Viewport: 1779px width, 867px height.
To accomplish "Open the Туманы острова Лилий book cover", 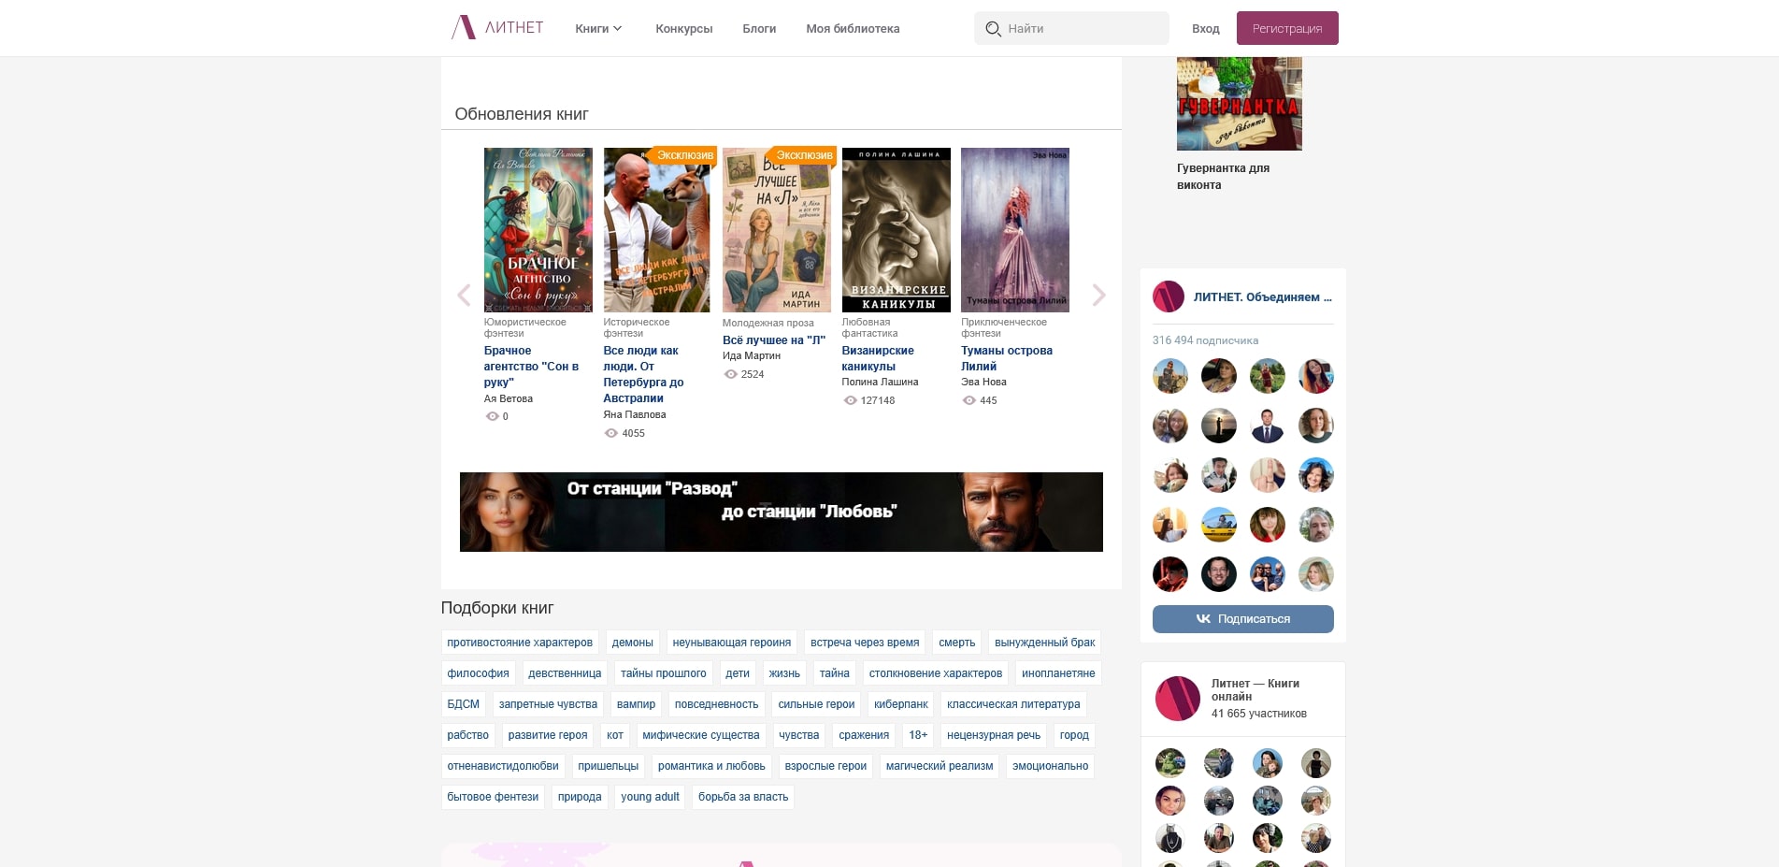I will click(1014, 230).
